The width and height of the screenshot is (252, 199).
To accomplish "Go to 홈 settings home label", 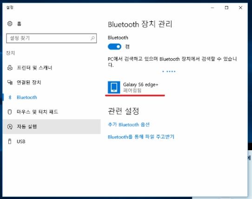I will click(x=19, y=24).
